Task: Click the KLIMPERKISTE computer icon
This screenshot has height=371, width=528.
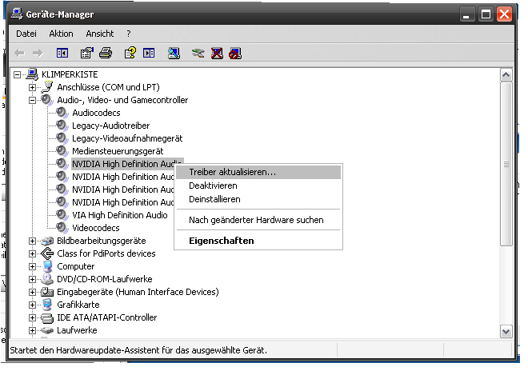Action: tap(32, 74)
